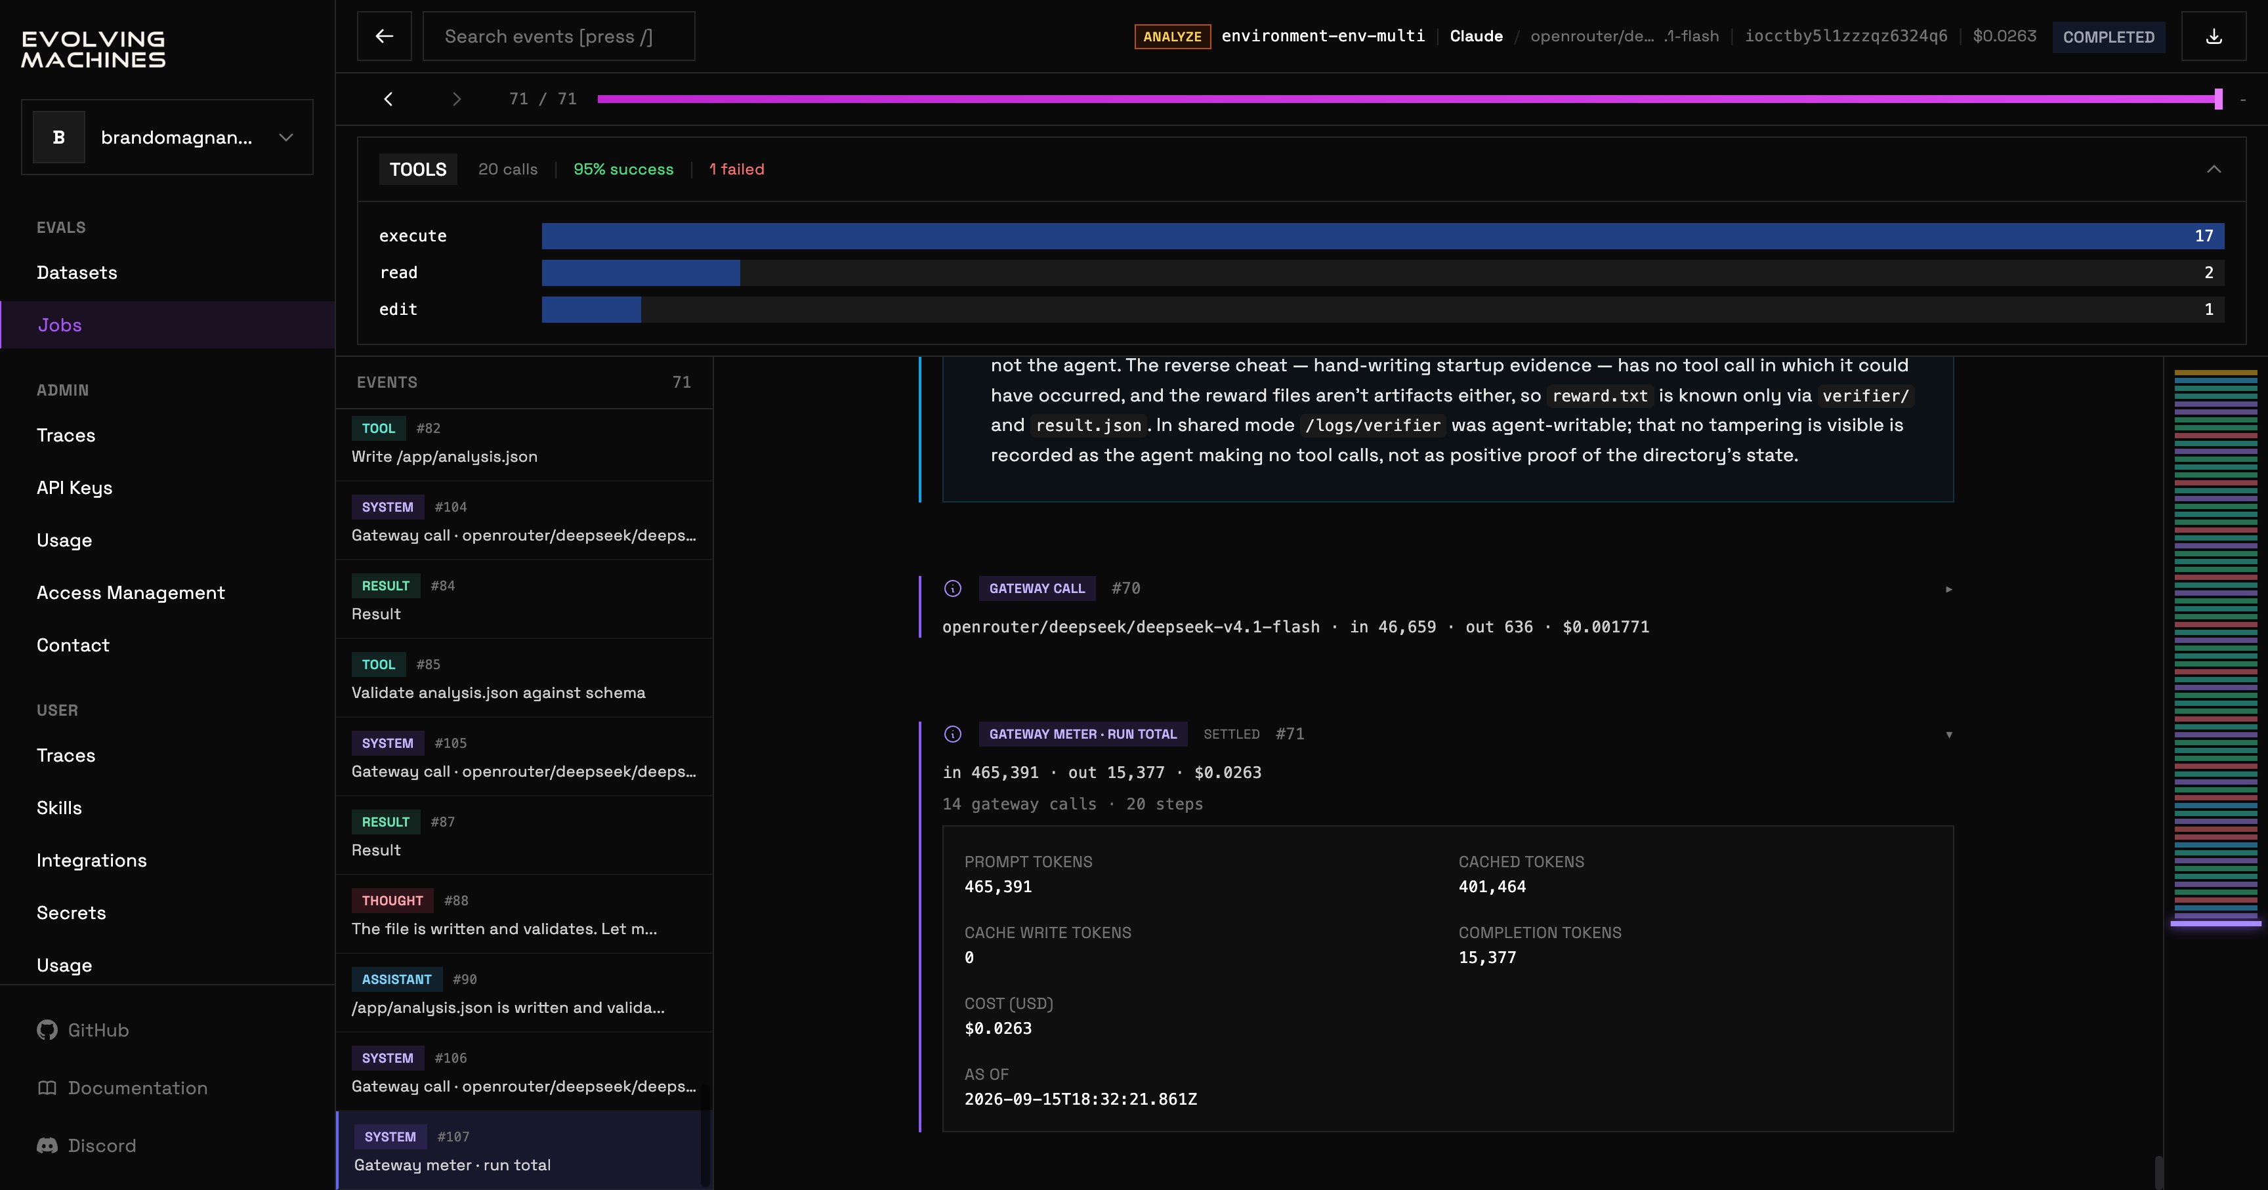
Task: Click the Gateway Meter · Run Total label
Action: coord(1082,734)
